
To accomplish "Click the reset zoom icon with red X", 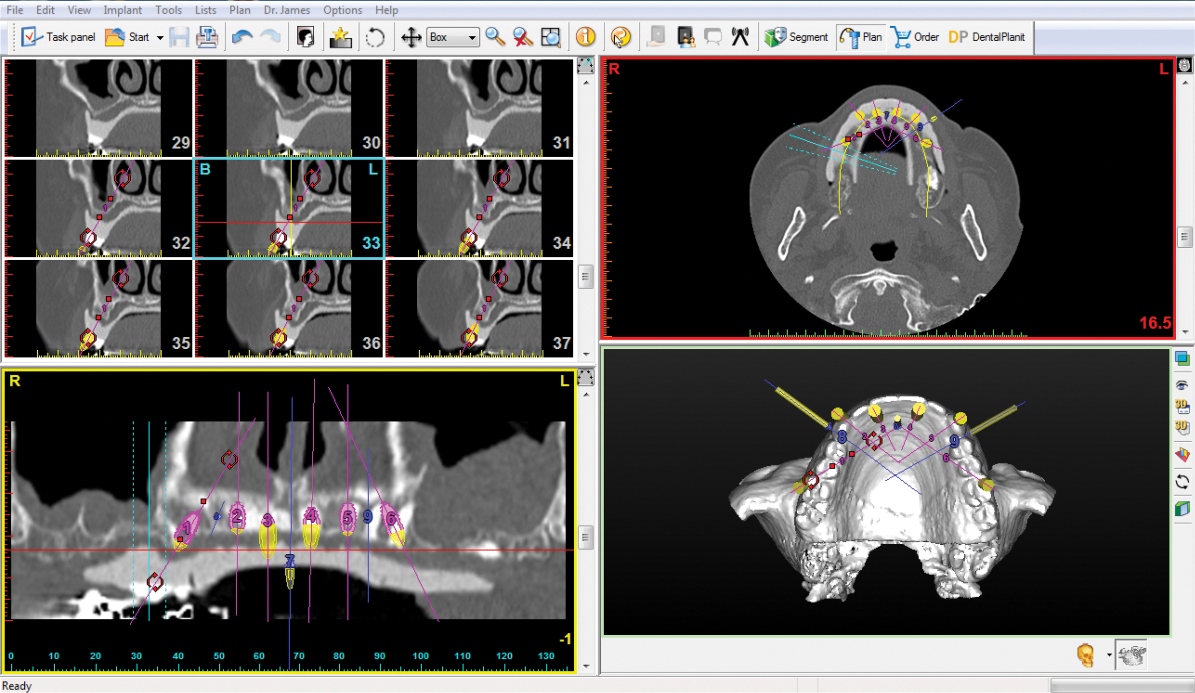I will 522,37.
